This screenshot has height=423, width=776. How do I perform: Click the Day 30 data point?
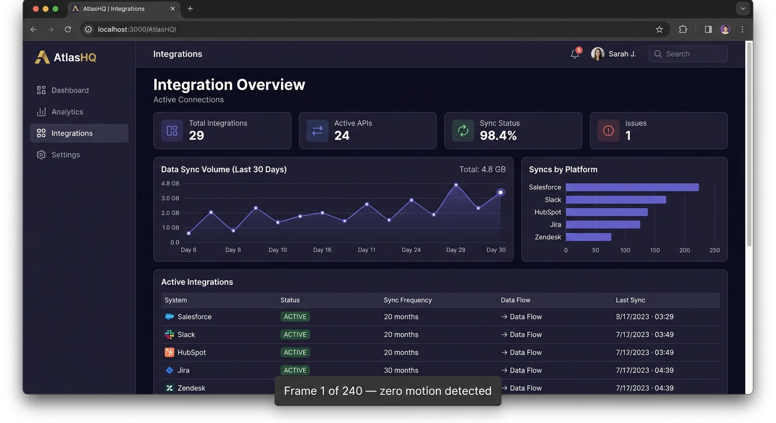(x=500, y=192)
